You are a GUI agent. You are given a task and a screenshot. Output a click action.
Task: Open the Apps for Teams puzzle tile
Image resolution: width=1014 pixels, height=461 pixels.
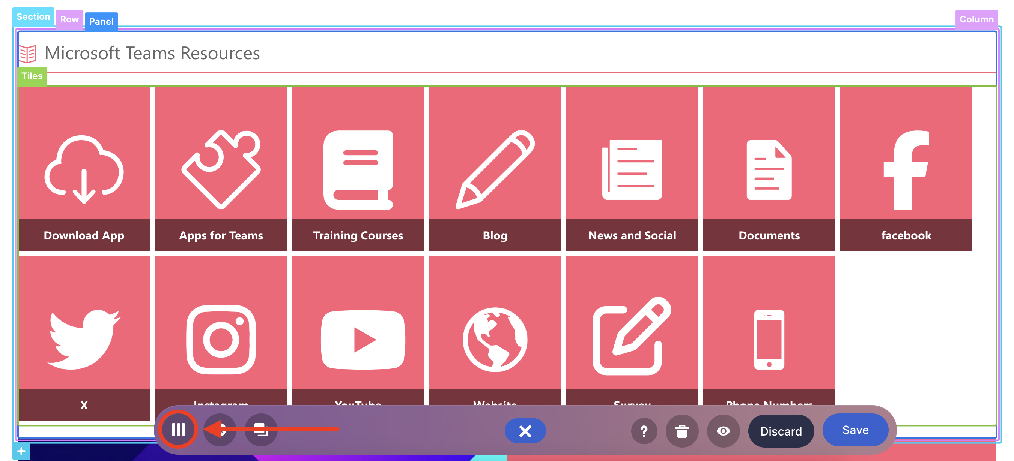point(221,169)
